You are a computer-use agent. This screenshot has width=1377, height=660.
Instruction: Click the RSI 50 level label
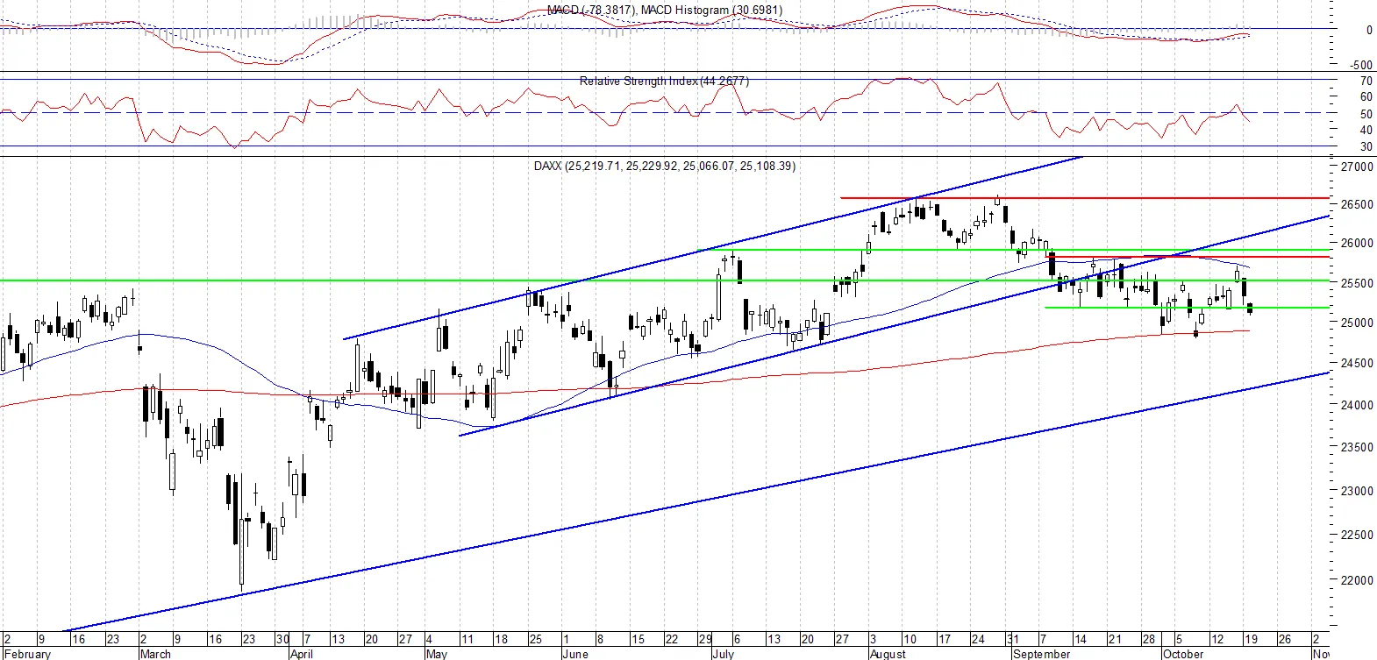pos(1366,115)
